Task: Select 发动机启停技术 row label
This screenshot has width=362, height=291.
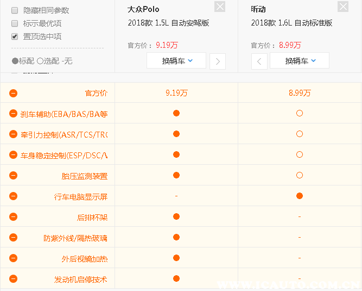Action: [x=81, y=280]
